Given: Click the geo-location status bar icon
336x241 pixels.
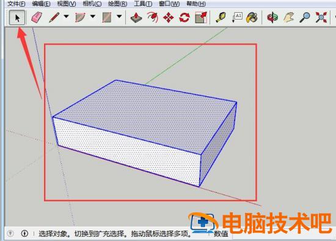Looking at the screenshot, I should click(x=10, y=233).
